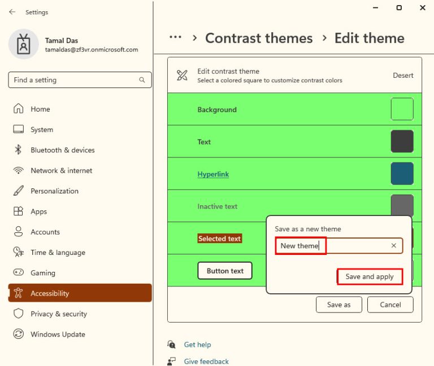
Task: Click the Accounts person icon
Action: [18, 231]
